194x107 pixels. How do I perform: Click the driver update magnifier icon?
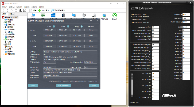[52, 10]
